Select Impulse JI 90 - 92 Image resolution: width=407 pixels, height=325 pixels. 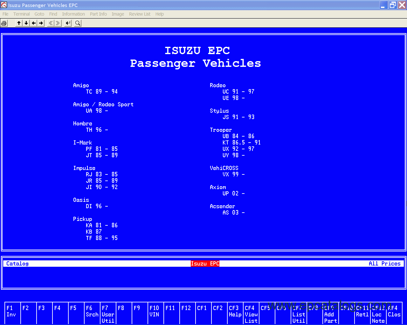pyautogui.click(x=102, y=187)
